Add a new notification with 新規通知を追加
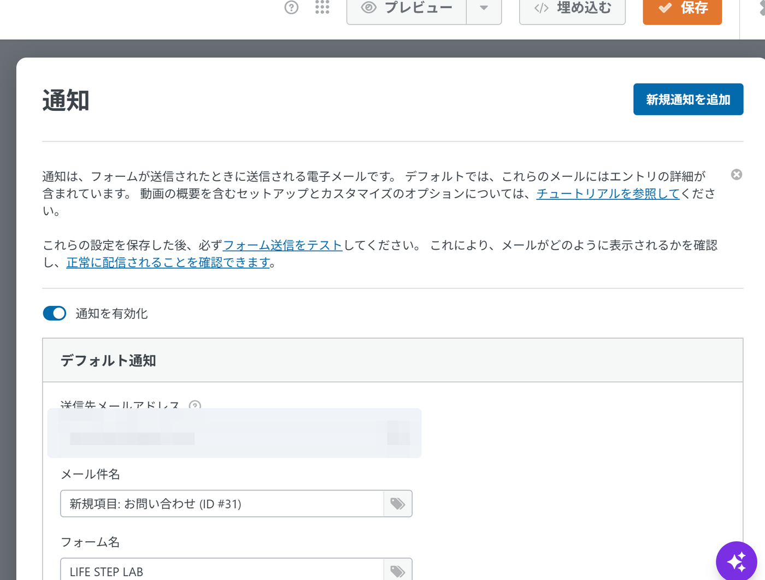Viewport: 765px width, 580px height. click(688, 99)
